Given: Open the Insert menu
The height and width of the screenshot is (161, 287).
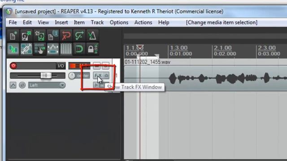Looking at the screenshot, I should point(61,22).
